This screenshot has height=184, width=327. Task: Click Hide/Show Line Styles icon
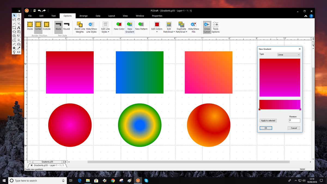(91, 25)
